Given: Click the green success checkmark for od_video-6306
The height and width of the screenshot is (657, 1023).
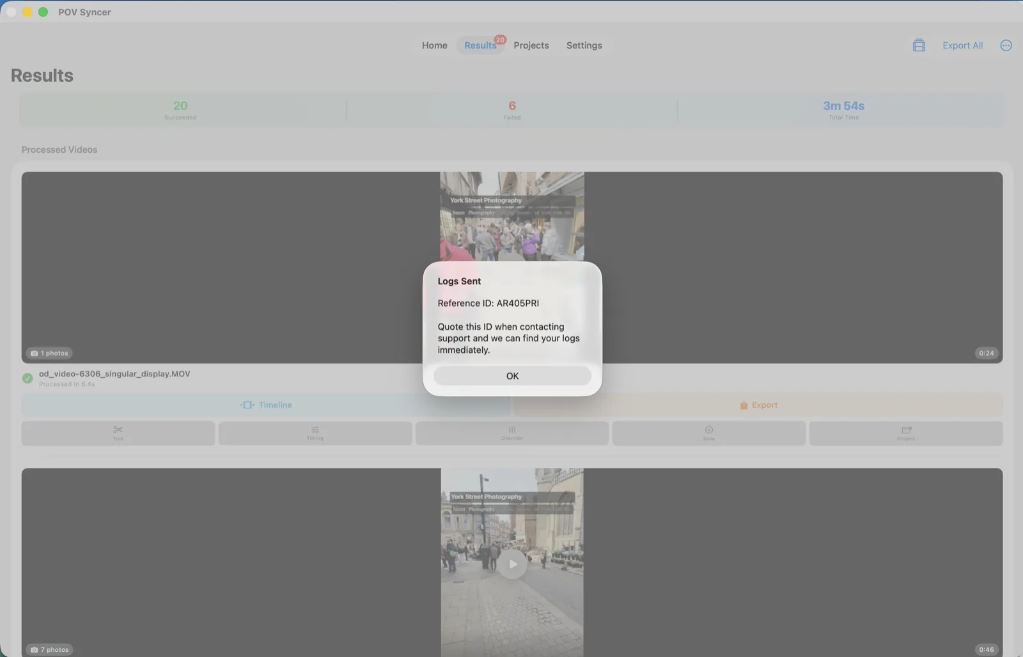Looking at the screenshot, I should click(x=27, y=378).
